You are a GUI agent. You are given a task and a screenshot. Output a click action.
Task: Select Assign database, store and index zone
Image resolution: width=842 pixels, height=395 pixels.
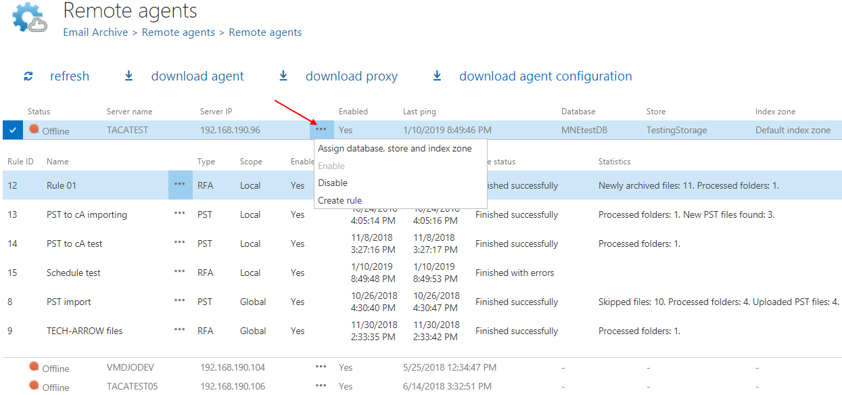394,148
